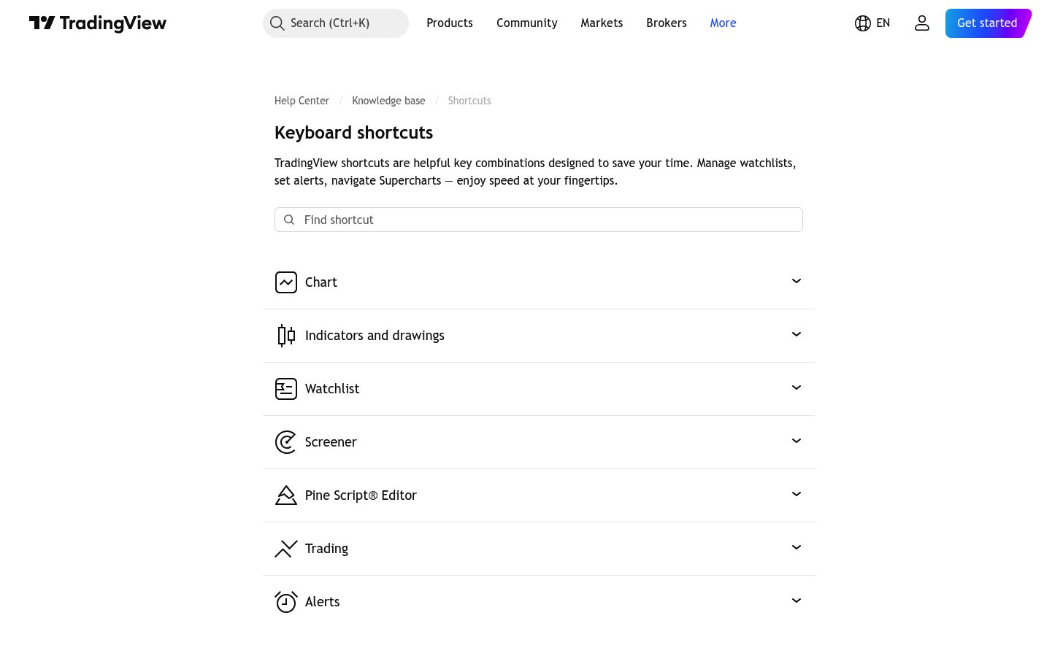Open the Products menu
The height and width of the screenshot is (664, 1063).
pyautogui.click(x=450, y=23)
